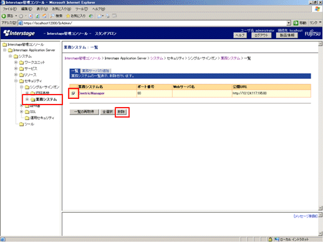Click the main pane scrollbar down arrow

321,208
